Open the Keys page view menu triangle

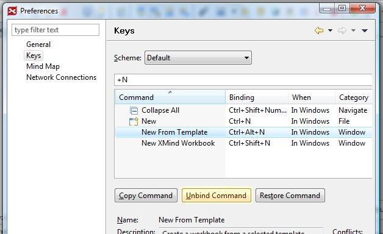365,30
